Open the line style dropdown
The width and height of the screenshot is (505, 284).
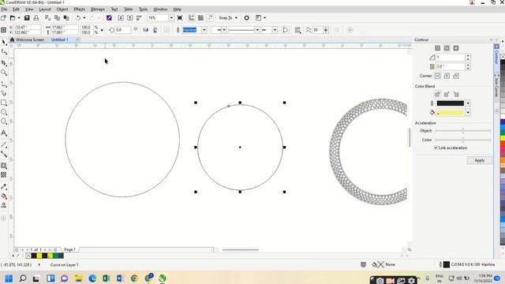tap(257, 30)
